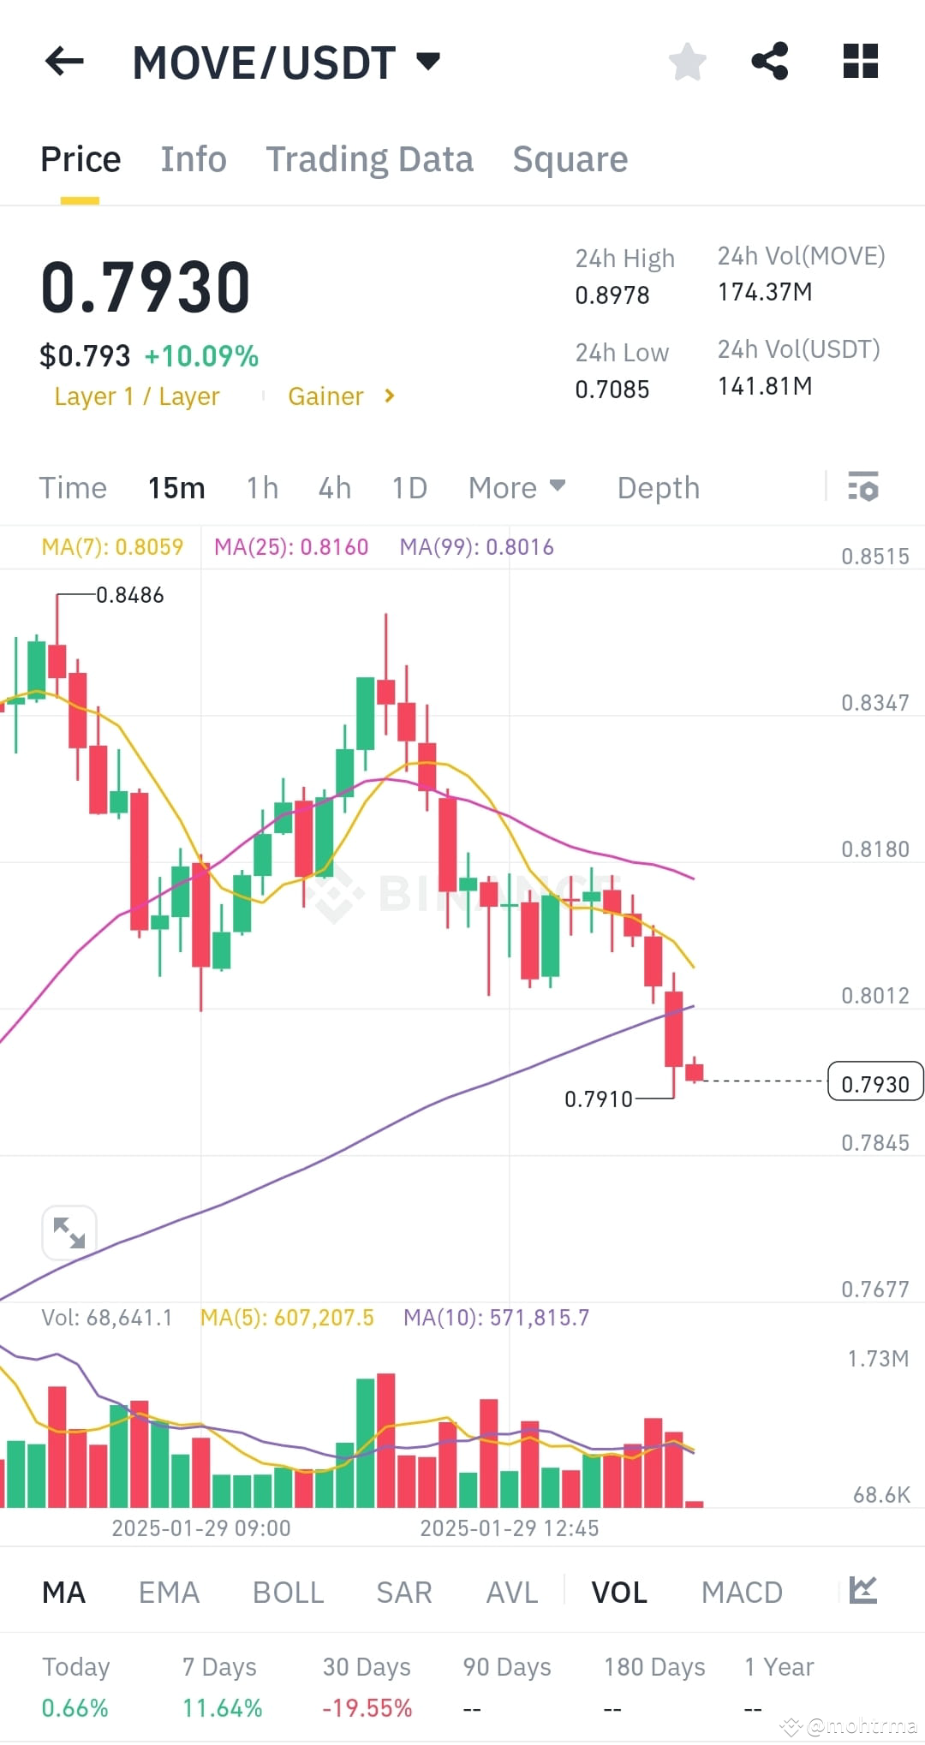Image resolution: width=925 pixels, height=1745 pixels.
Task: Click the back arrow to exit chart
Action: (x=64, y=60)
